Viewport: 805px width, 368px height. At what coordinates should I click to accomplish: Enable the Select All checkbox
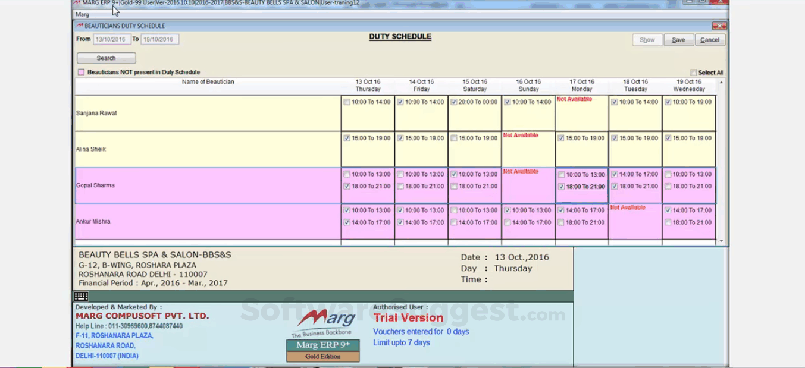point(694,73)
